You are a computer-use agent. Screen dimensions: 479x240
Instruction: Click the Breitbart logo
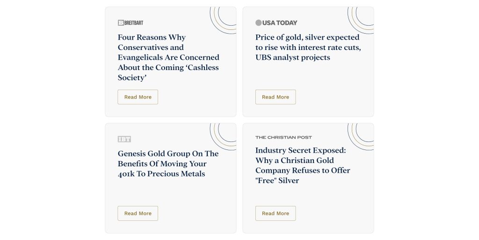point(127,22)
